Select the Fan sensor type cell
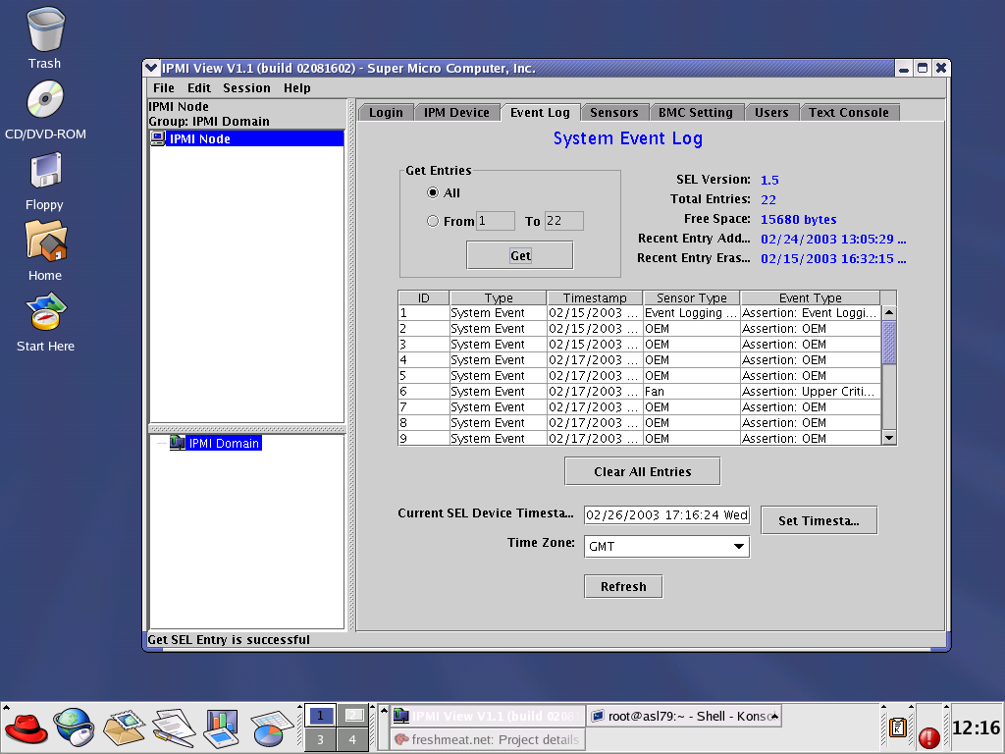The image size is (1005, 754). click(692, 391)
